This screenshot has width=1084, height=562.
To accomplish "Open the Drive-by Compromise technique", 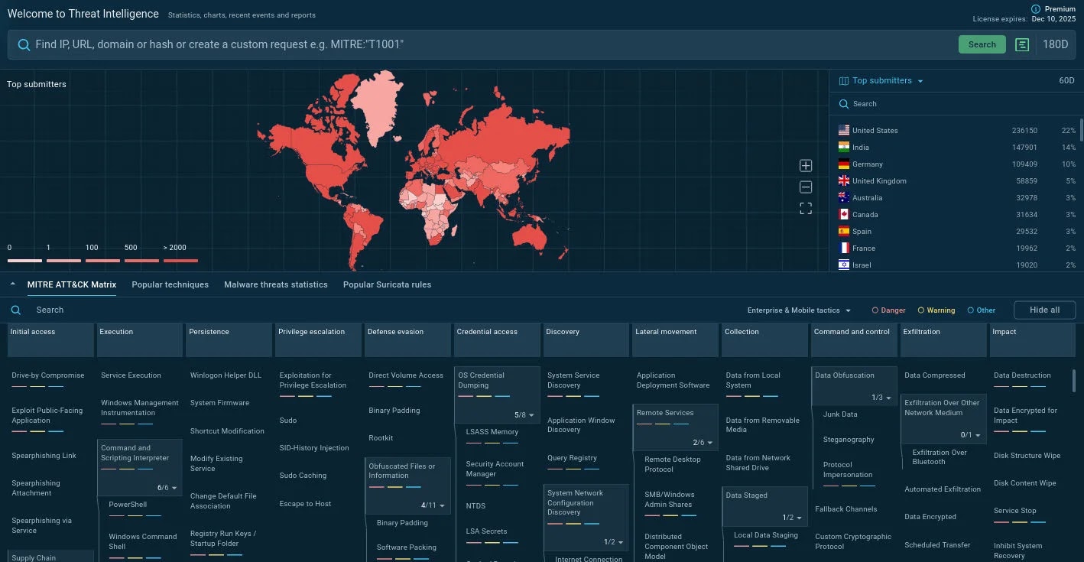I will pos(48,375).
